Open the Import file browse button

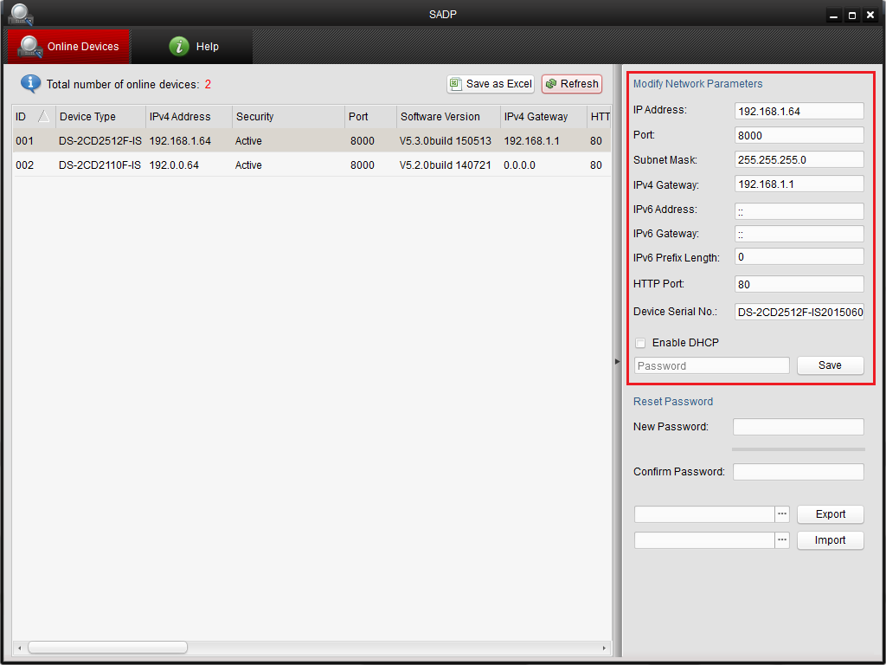pos(781,539)
